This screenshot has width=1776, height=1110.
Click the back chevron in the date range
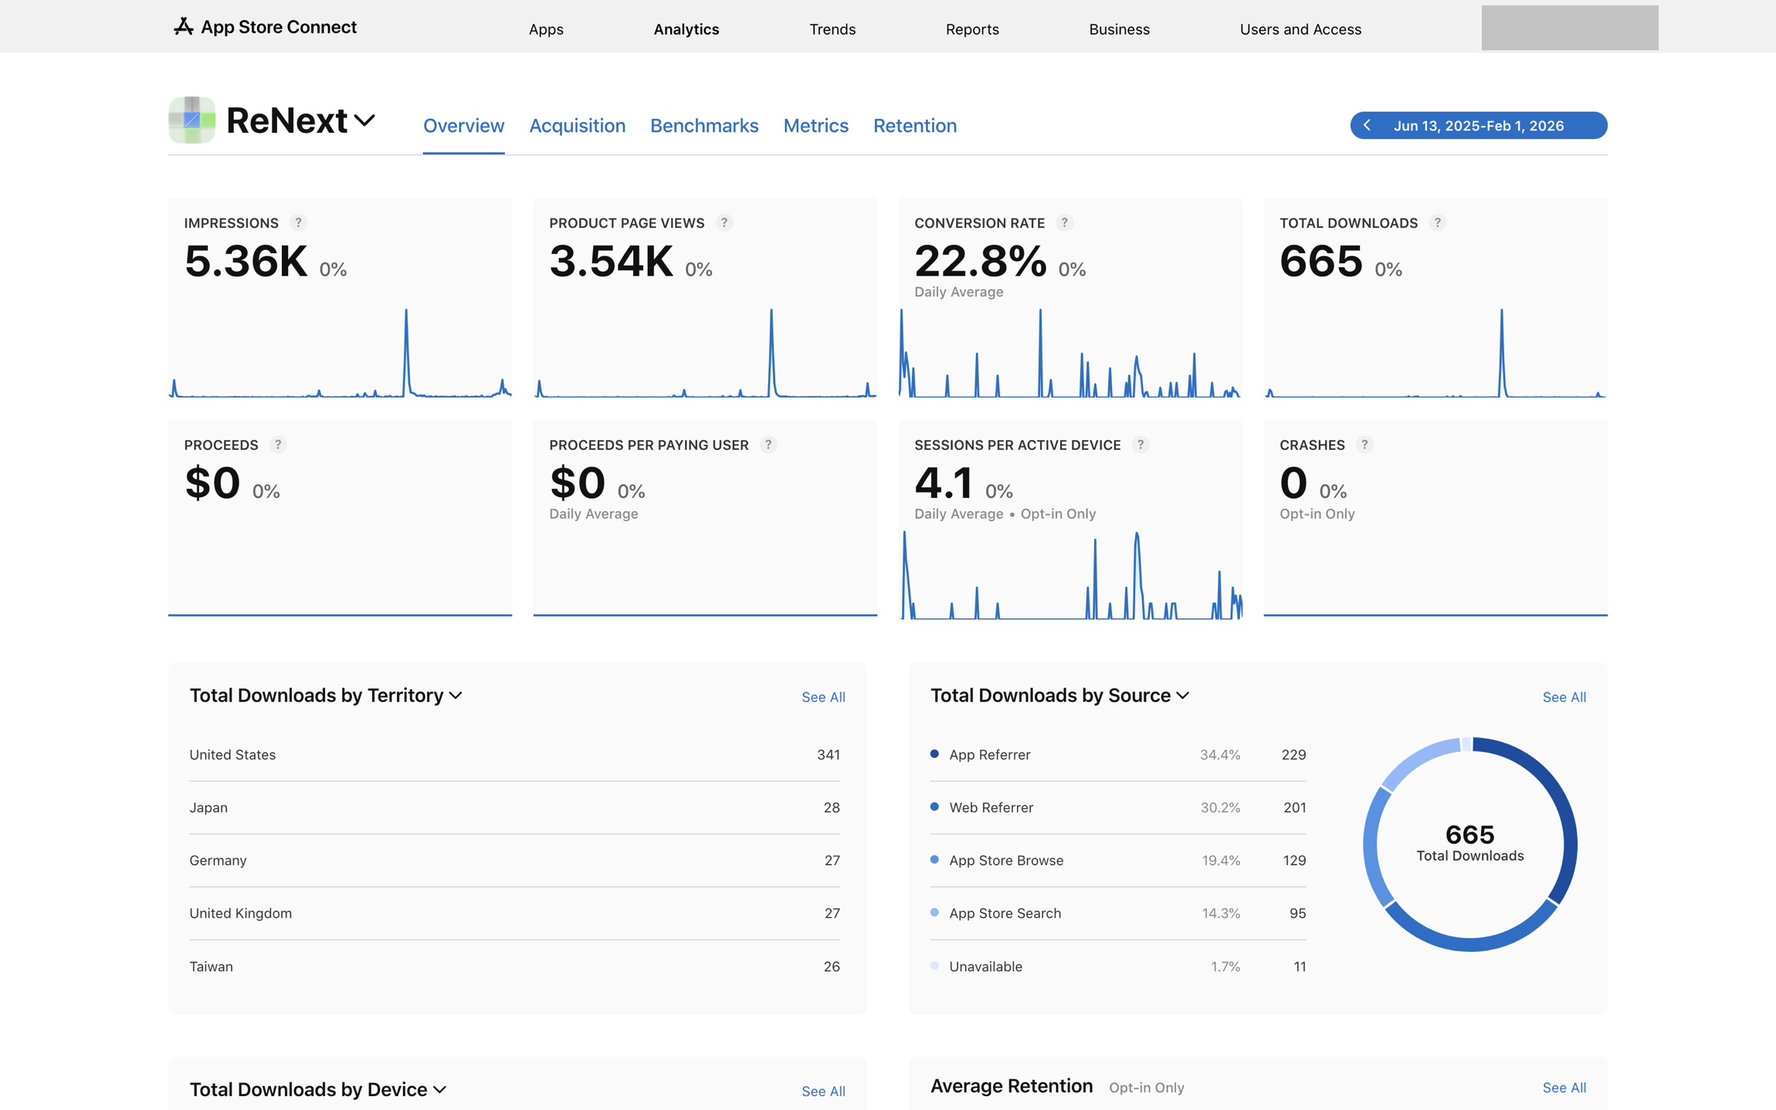[x=1367, y=125]
